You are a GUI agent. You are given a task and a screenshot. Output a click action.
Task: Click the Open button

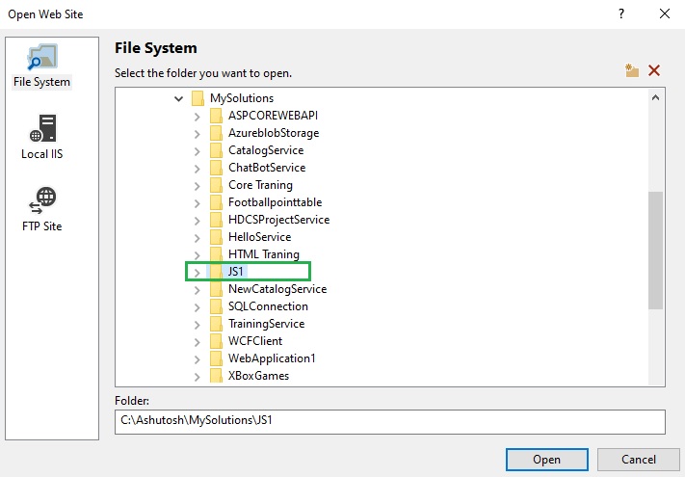pyautogui.click(x=547, y=460)
